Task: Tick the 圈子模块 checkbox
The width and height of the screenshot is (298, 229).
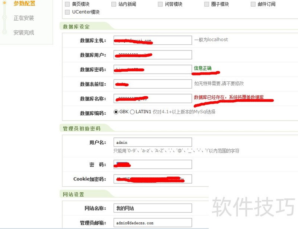Action: (207, 4)
